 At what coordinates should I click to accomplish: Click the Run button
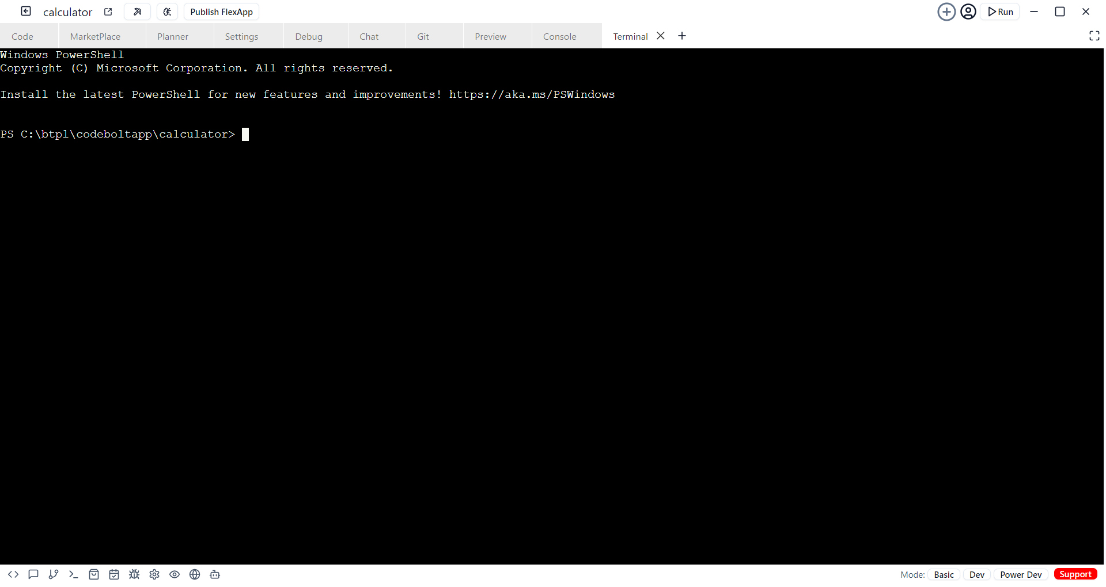pos(1000,12)
